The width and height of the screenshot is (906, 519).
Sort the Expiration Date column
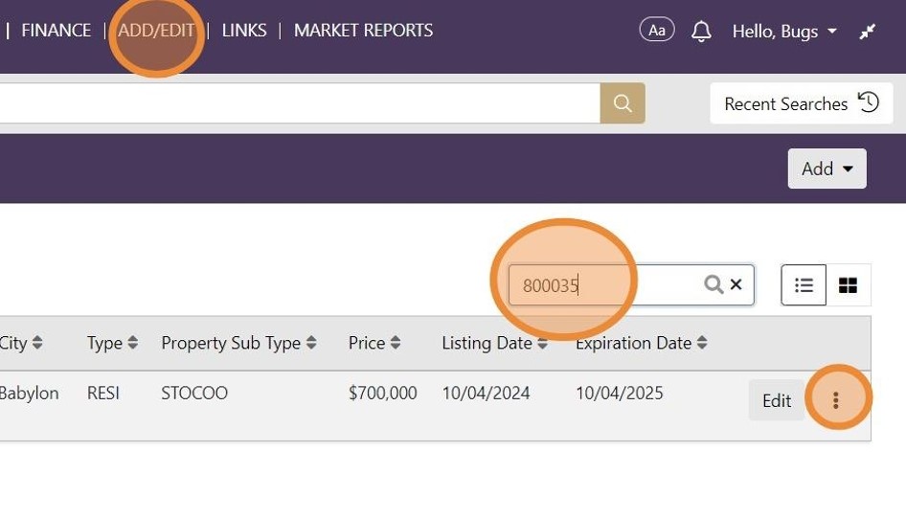[702, 343]
